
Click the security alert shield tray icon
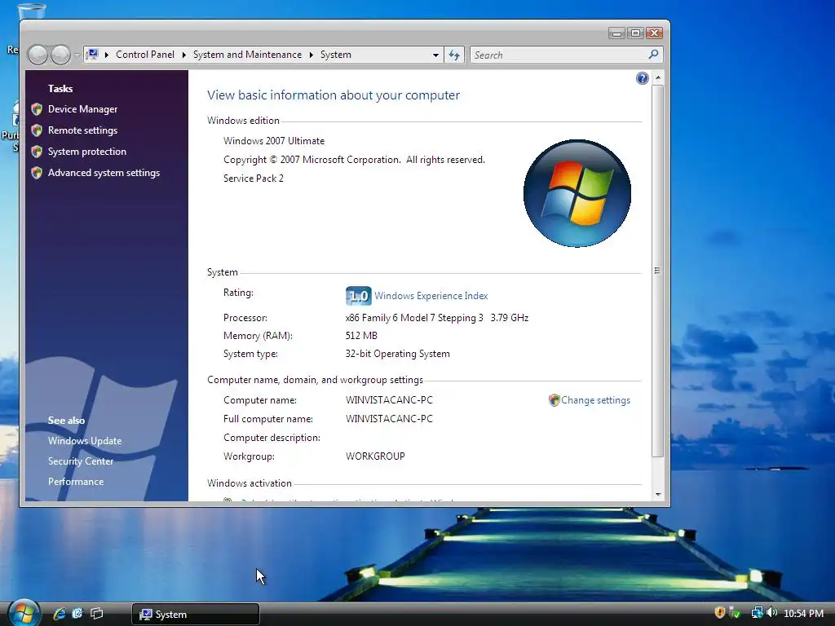pos(720,612)
